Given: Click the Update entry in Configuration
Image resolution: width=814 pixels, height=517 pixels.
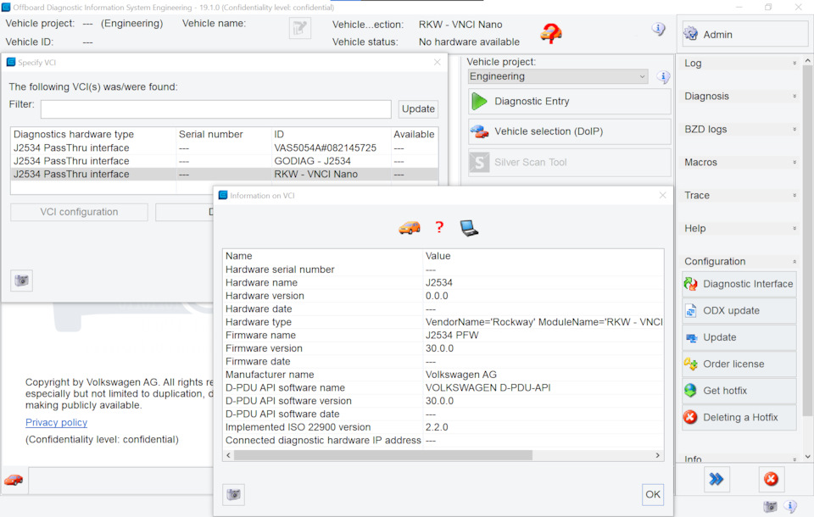Looking at the screenshot, I should [739, 337].
